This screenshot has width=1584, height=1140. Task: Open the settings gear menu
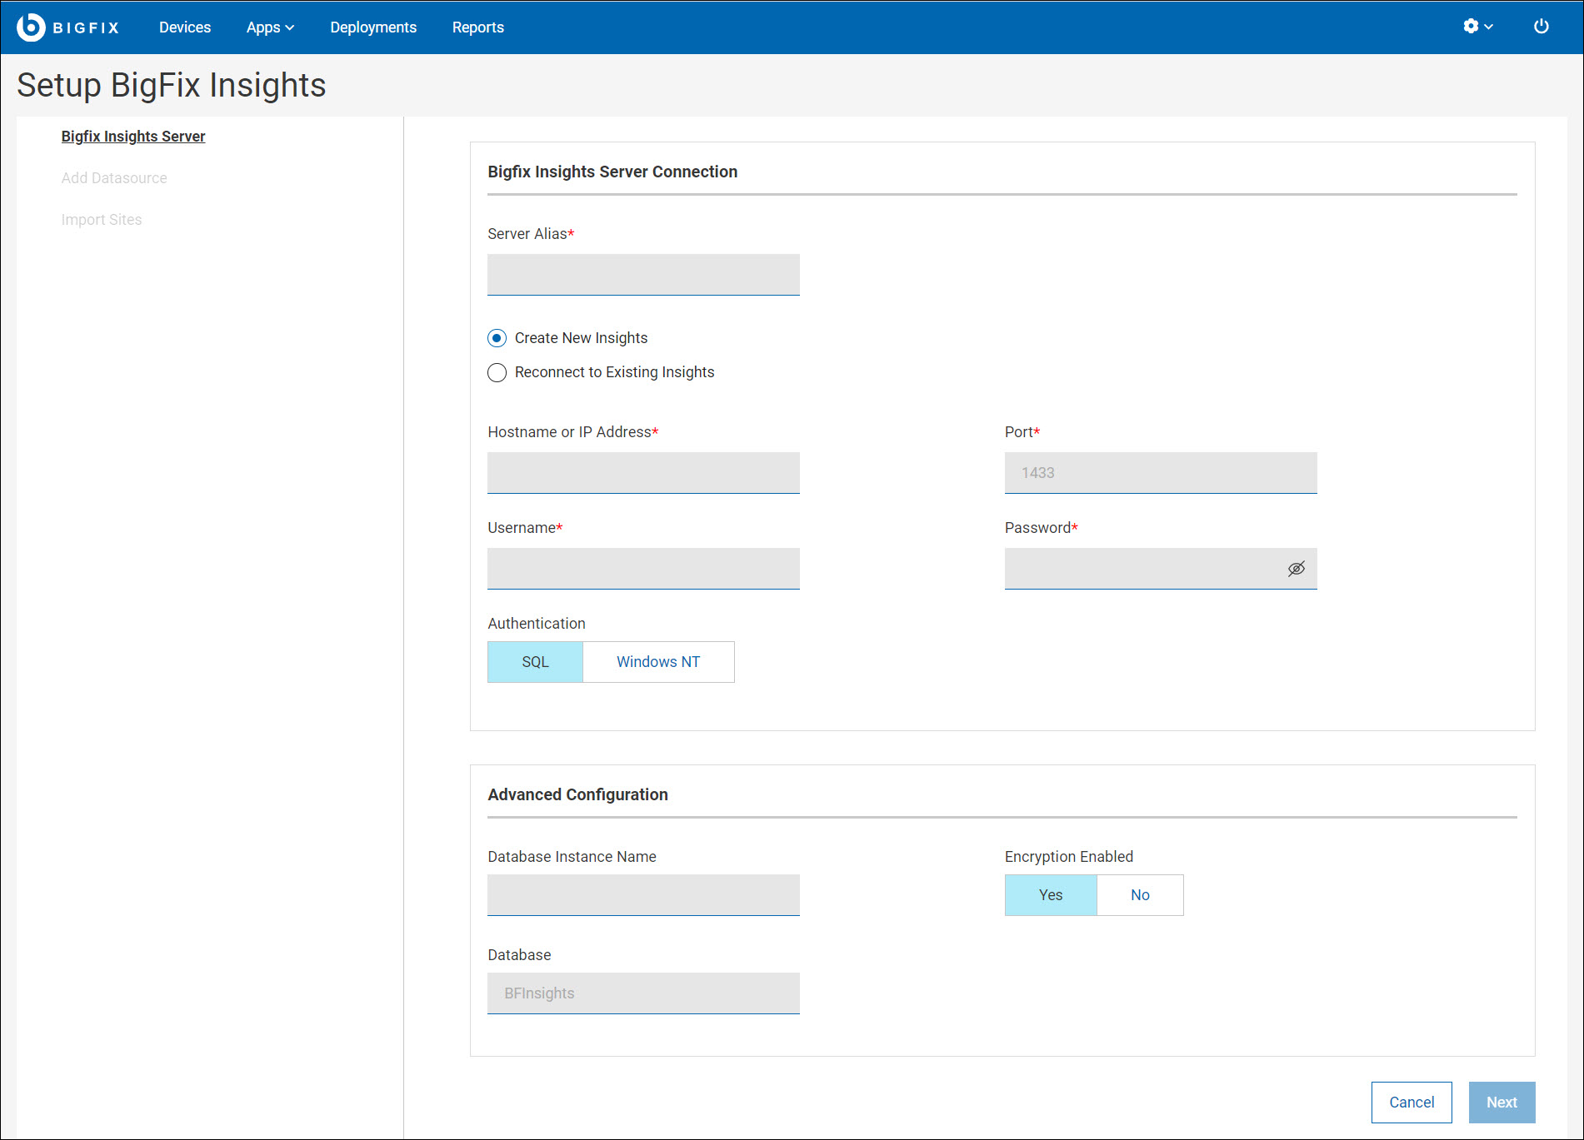tap(1477, 27)
